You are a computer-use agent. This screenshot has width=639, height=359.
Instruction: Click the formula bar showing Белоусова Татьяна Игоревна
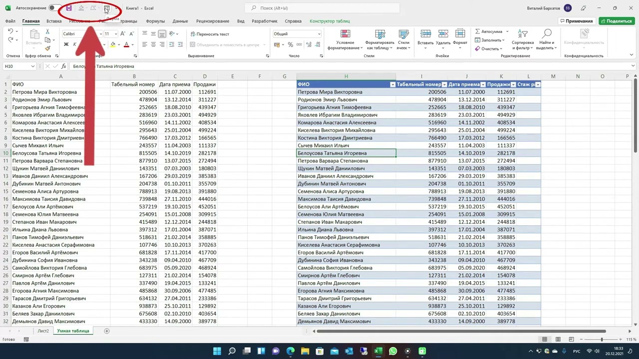349,66
